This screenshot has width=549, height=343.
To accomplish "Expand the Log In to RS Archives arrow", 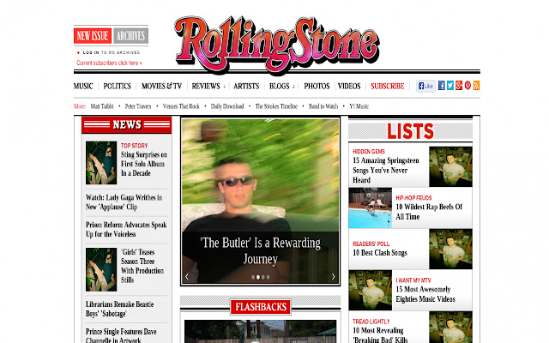I will pyautogui.click(x=78, y=53).
